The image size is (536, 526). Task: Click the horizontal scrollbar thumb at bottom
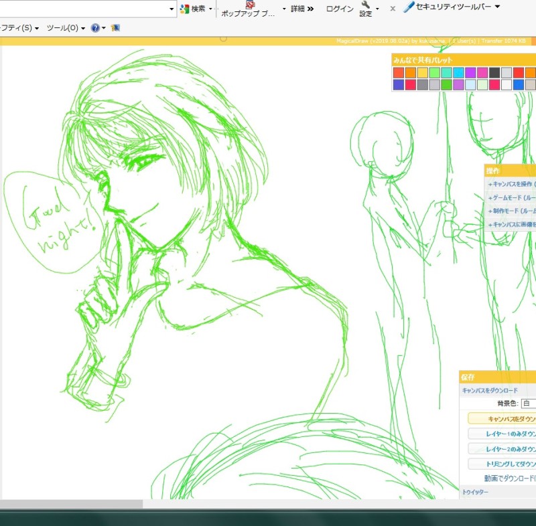pos(71,503)
